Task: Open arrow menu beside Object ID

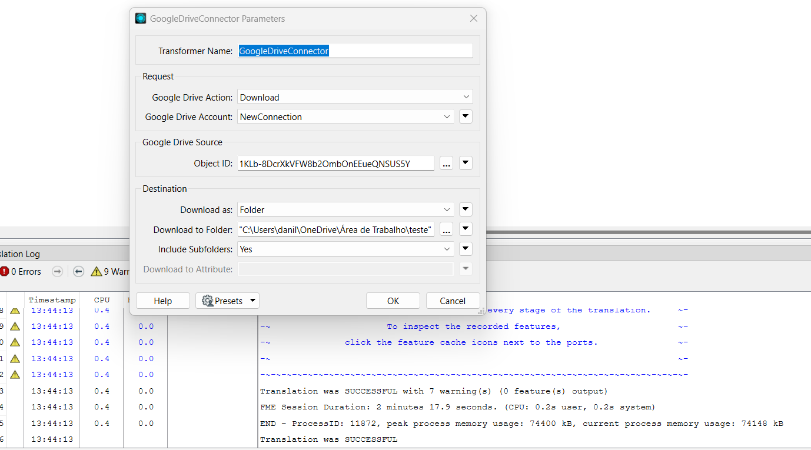Action: (466, 163)
